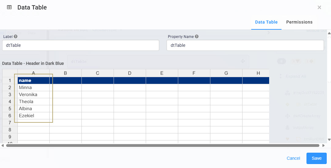Click the horizontal scrollbar thumb
Image resolution: width=331 pixels, height=168 pixels.
[163, 145]
